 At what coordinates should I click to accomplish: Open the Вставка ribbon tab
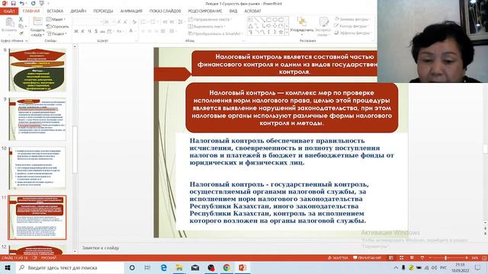pyautogui.click(x=55, y=11)
